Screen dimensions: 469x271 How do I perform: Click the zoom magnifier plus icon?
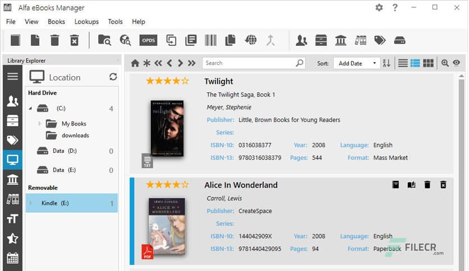click(445, 63)
